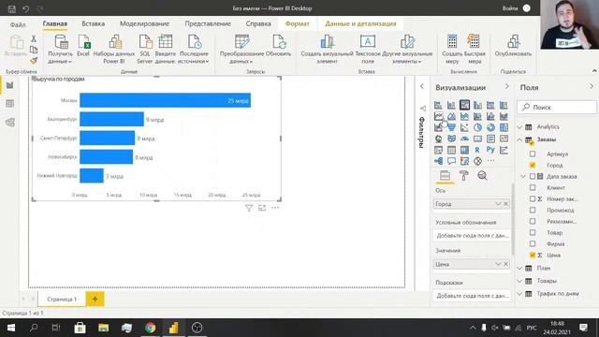Viewport: 599px width, 337px height.
Task: Switch to the Моделирование ribbon tab
Action: pyautogui.click(x=145, y=23)
